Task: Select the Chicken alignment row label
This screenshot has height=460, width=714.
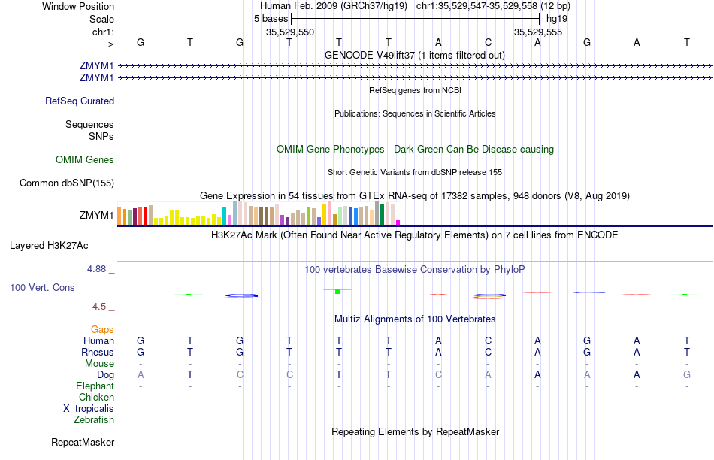Action: click(x=96, y=397)
